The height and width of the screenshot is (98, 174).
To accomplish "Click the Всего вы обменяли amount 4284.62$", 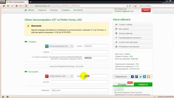I will click(x=134, y=59).
